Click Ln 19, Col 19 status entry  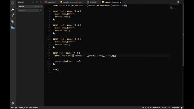pos(147,108)
